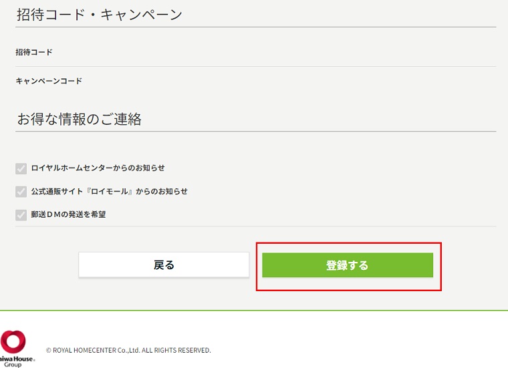This screenshot has width=508, height=368.
Task: Click the 『ロイモール』からのお知らせ label text
Action: point(134,192)
